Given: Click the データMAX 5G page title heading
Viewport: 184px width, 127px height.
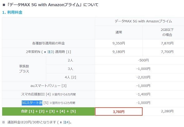Looking at the screenshot, I should click(x=51, y=5).
